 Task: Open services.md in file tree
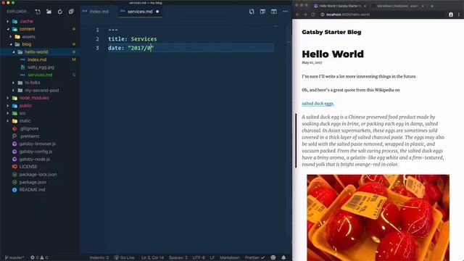tap(40, 75)
